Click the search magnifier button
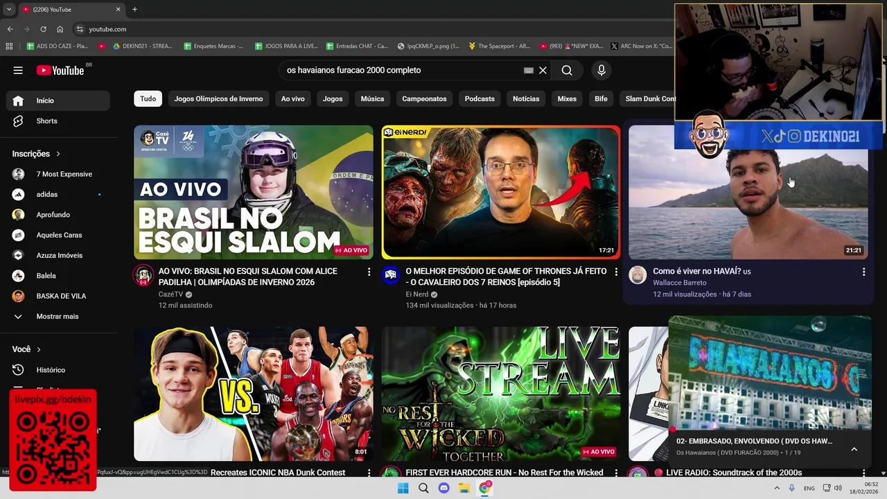 tap(567, 70)
